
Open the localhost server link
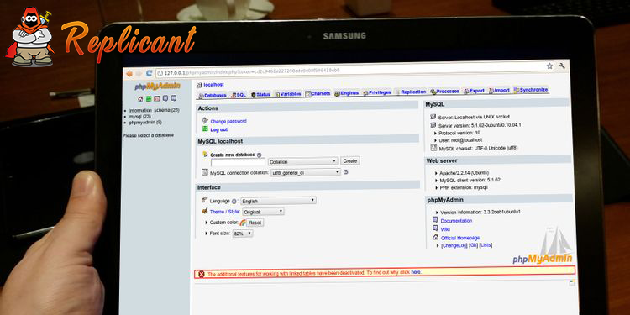tap(213, 85)
